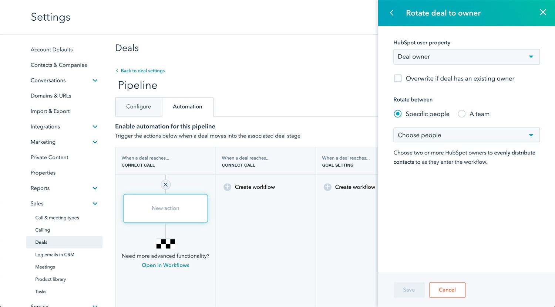Open Contacts & Companies settings
This screenshot has width=555, height=307.
[x=59, y=65]
